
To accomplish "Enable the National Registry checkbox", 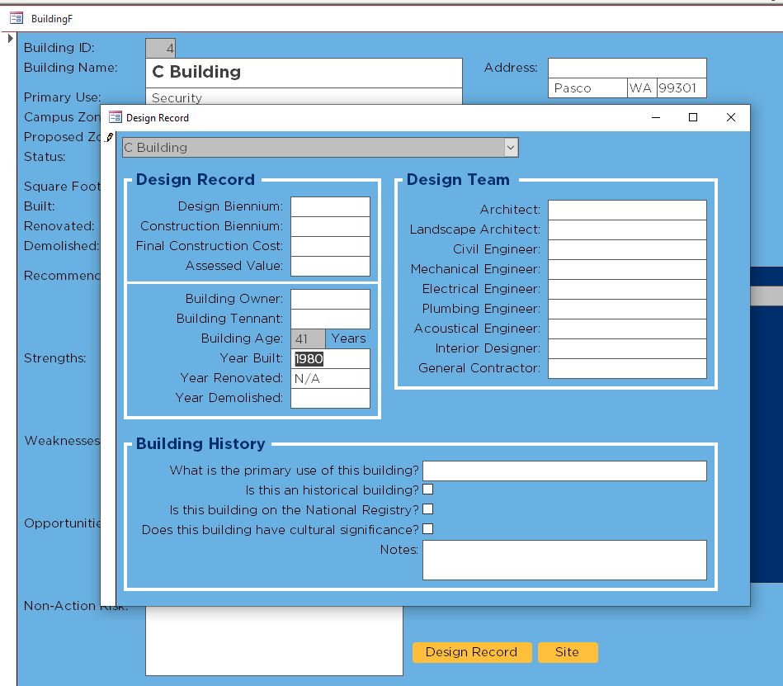I will [x=427, y=509].
